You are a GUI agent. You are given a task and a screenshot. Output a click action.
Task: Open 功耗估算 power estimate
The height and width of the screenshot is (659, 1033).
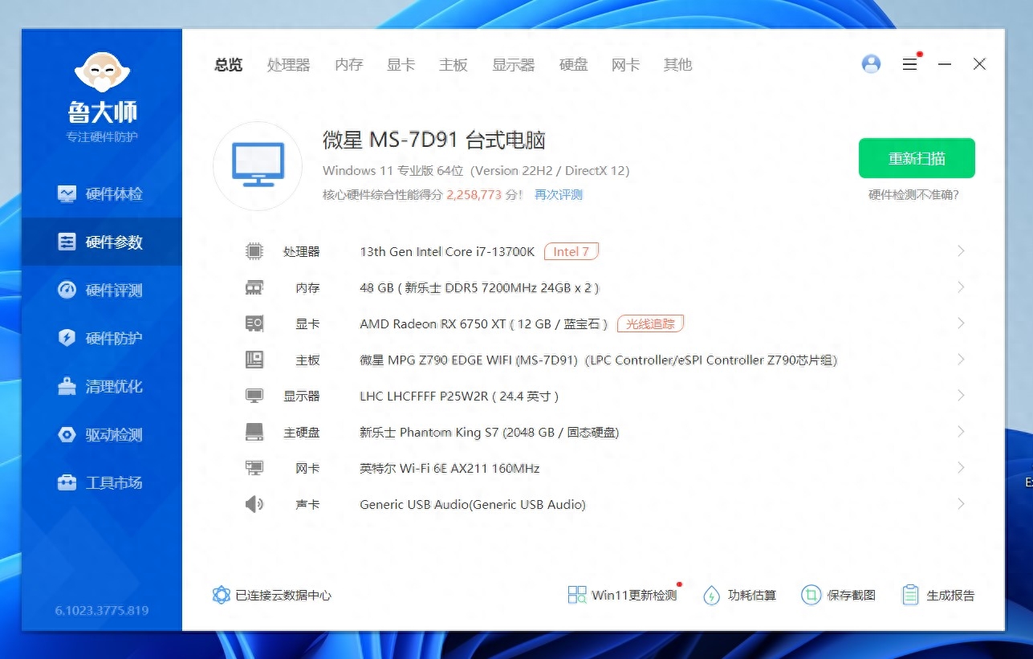coord(739,595)
